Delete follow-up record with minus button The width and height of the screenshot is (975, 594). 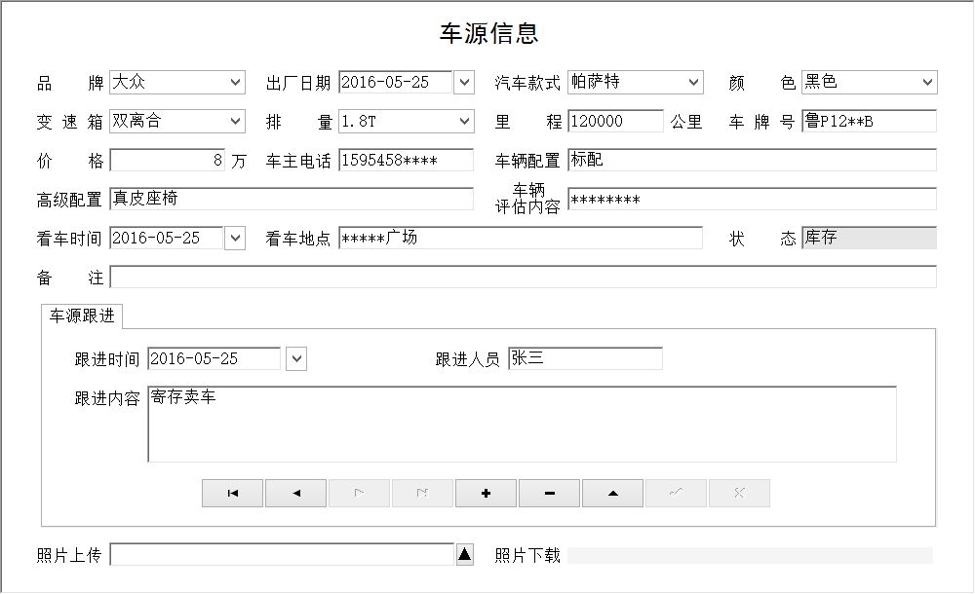coord(550,494)
